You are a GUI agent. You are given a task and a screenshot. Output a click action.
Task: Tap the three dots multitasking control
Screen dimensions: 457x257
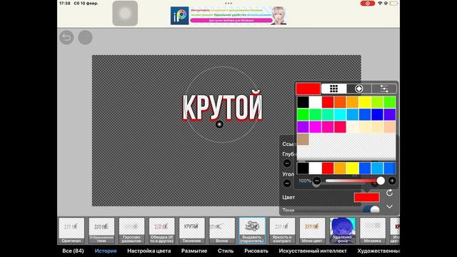click(228, 3)
